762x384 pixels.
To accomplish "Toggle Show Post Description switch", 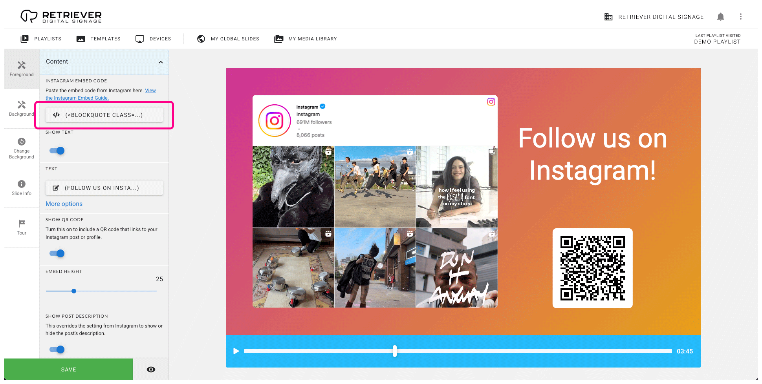I will click(x=57, y=349).
